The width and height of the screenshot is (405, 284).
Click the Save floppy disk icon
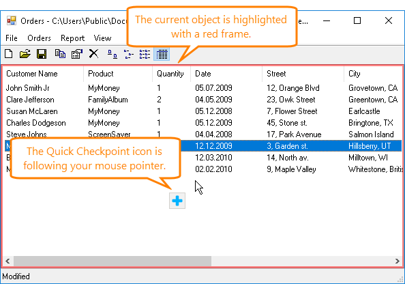[x=42, y=54]
